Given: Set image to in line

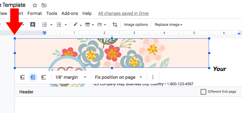Looking at the screenshot, I should [22, 77].
